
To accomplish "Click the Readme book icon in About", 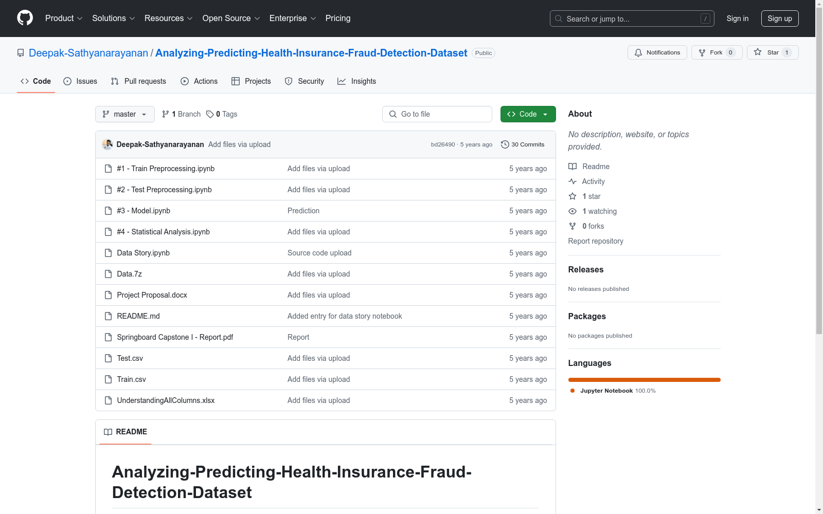I will point(572,166).
